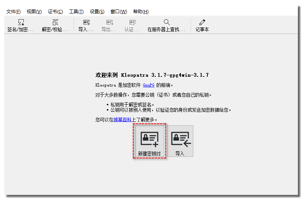Click the 新建密钥对 button

click(x=149, y=141)
